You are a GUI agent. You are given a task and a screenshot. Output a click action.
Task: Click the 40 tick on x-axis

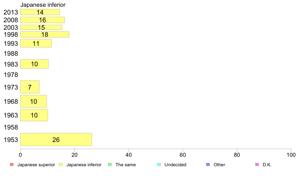(129, 155)
